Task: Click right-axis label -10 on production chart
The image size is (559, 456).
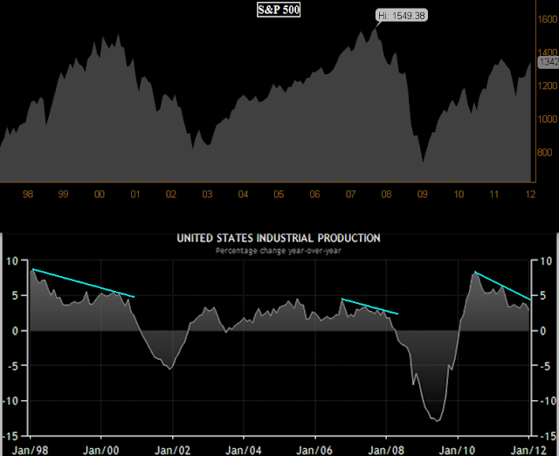Action: 549,401
